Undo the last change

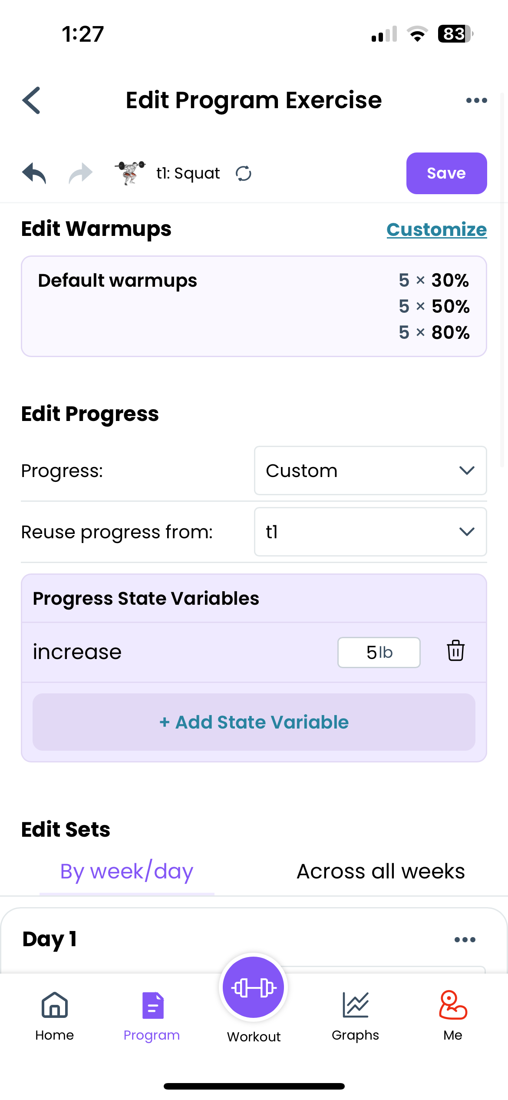tap(34, 173)
